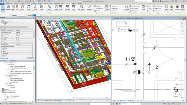This screenshot has width=187, height=105.
Task: Open the Systems ribbon tab
Action: (22, 4)
